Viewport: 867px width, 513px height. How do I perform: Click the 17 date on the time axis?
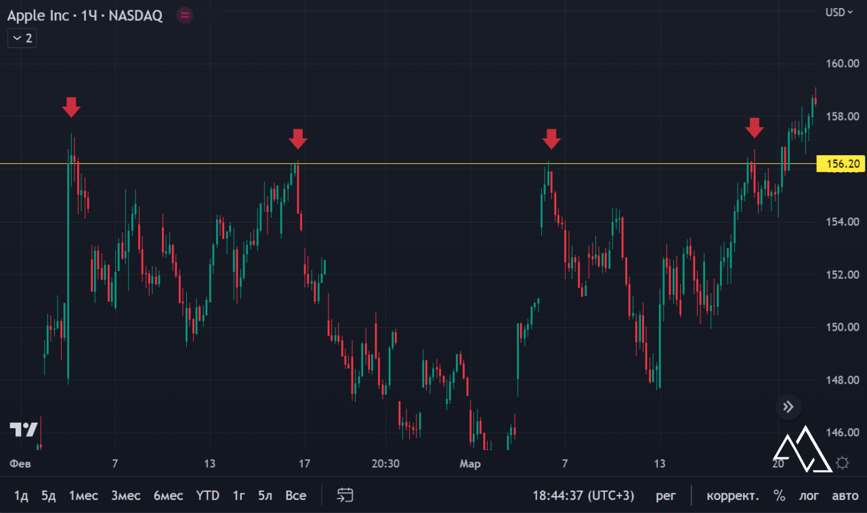(x=305, y=464)
